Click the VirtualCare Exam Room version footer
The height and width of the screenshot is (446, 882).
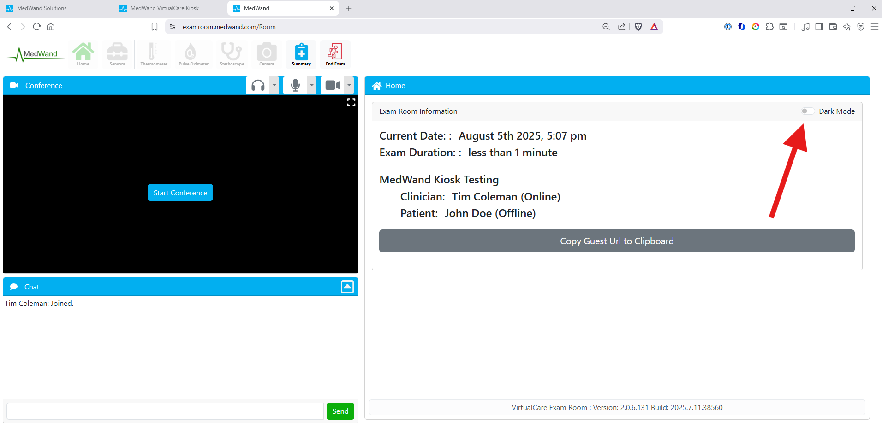pyautogui.click(x=617, y=407)
